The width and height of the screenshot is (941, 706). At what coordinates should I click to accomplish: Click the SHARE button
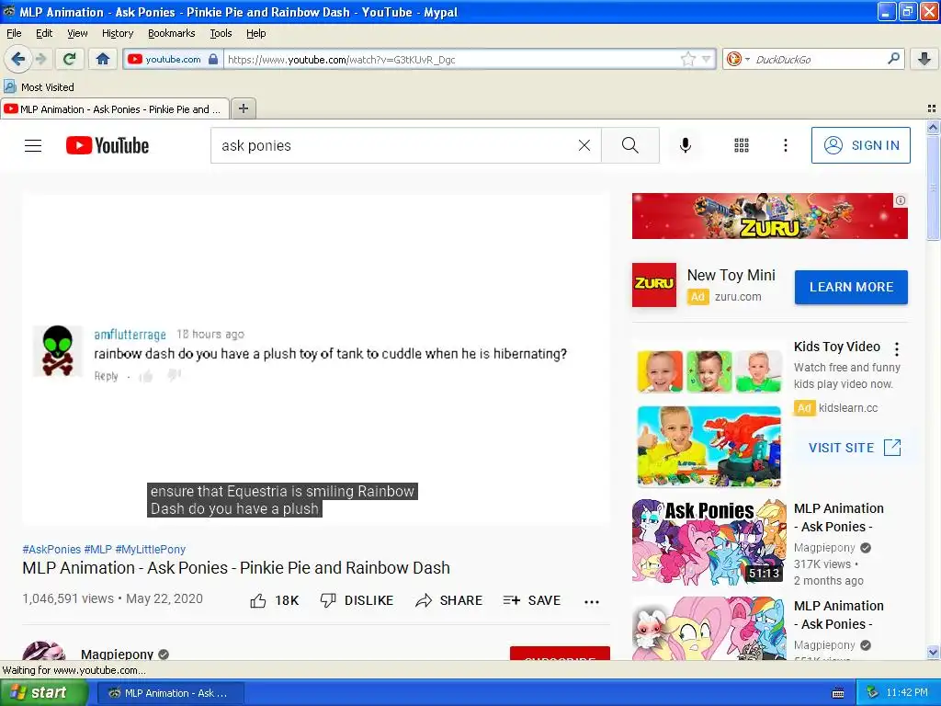(x=448, y=600)
